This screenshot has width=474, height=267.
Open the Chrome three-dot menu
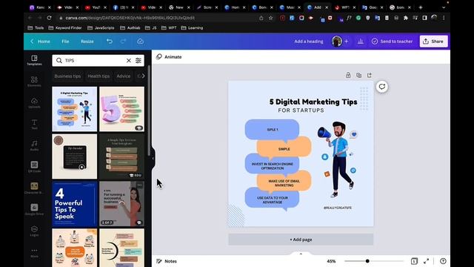pyautogui.click(x=444, y=18)
